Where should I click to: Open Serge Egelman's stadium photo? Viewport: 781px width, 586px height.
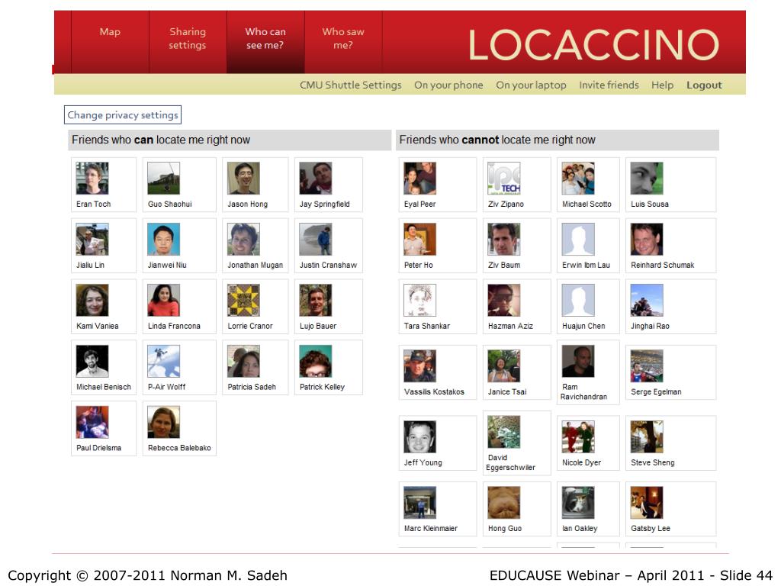point(647,365)
